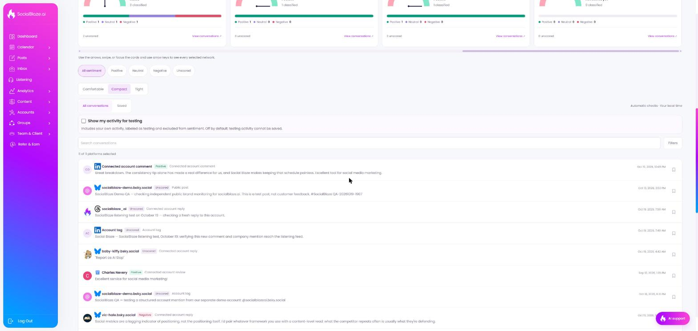698x331 pixels.
Task: Click the Groups sidebar icon
Action: [12, 123]
